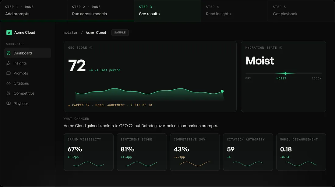Open the Dashboard sidebar item
The height and width of the screenshot is (187, 335).
pyautogui.click(x=27, y=53)
